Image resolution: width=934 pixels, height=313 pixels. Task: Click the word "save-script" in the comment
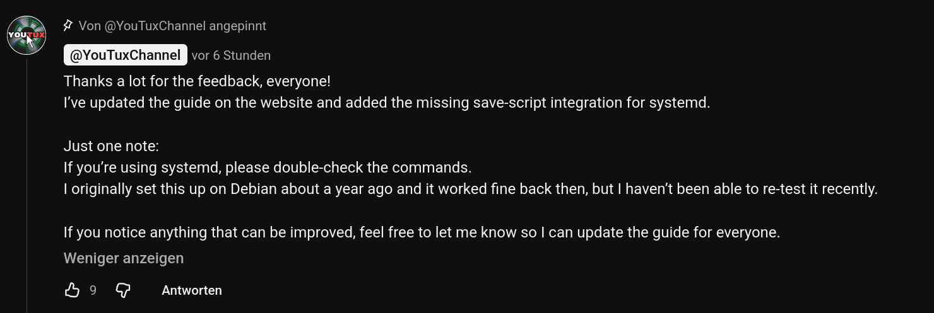point(509,103)
